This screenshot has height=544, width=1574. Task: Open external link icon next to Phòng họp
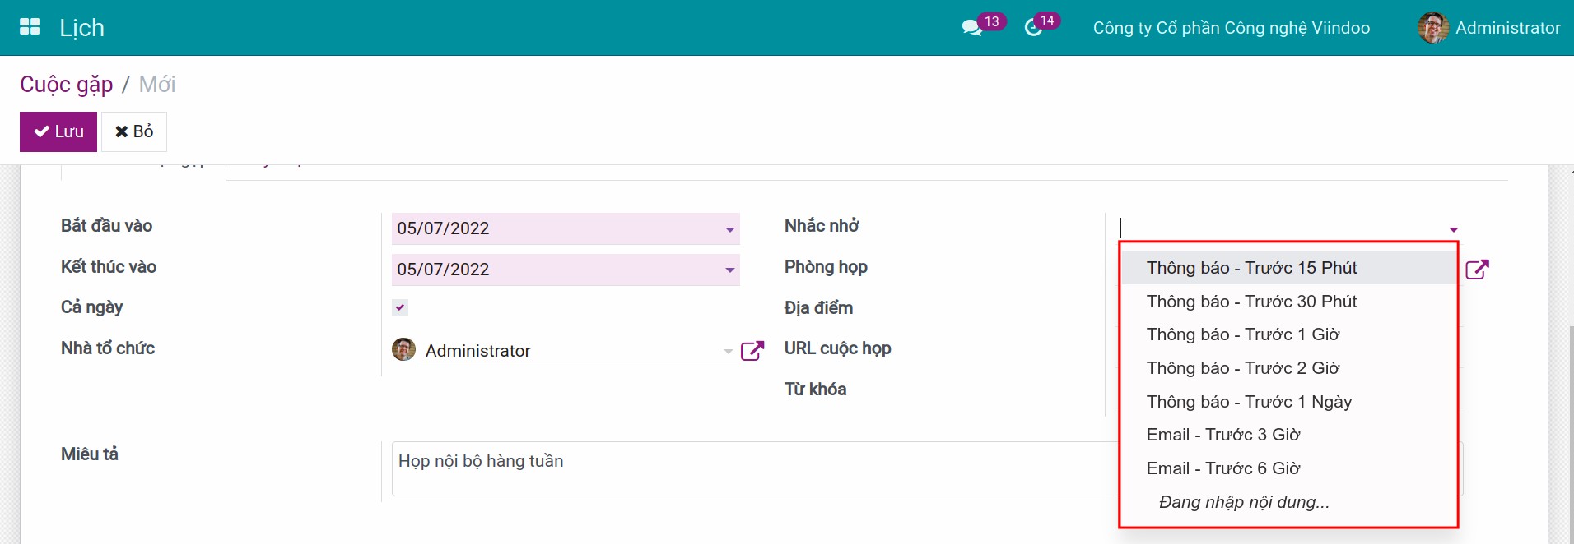click(1478, 270)
